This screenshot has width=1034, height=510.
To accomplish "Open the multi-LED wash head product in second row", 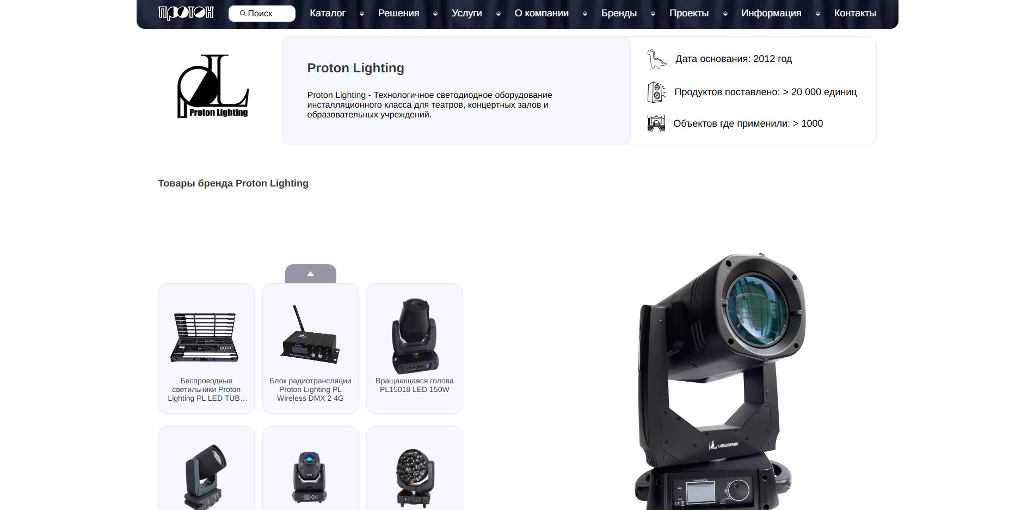I will pos(414,468).
